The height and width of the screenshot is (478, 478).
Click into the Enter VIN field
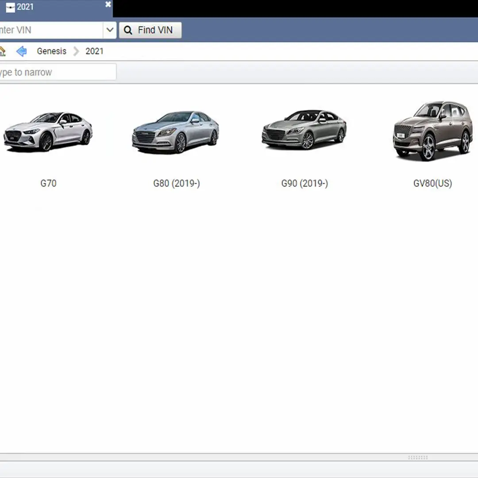coord(51,30)
